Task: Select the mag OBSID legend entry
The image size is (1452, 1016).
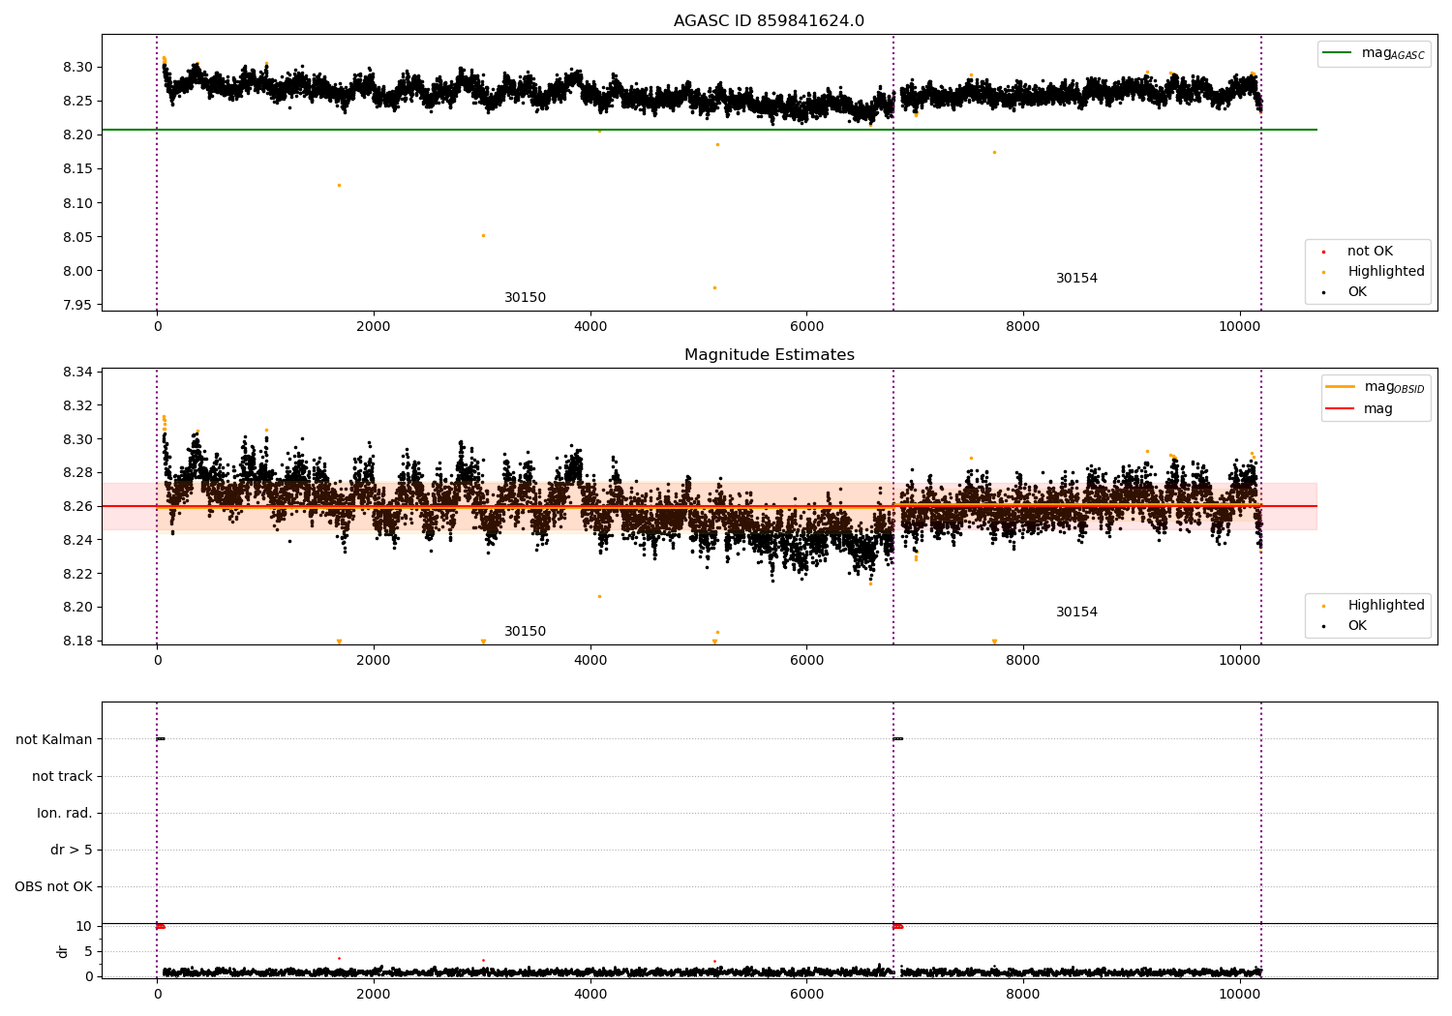Action: tap(1376, 388)
